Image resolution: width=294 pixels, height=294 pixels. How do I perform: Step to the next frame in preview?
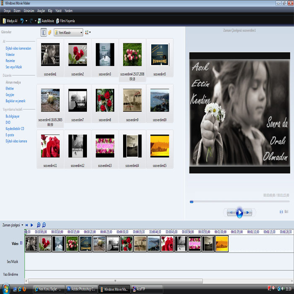[x=248, y=213]
